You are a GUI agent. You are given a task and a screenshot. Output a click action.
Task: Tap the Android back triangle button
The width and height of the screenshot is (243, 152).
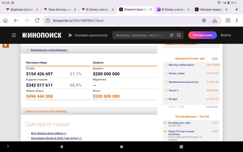pos(62,147)
